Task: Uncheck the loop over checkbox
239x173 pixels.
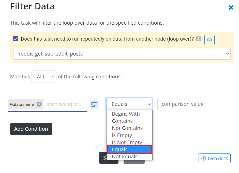Action: tap(16, 39)
